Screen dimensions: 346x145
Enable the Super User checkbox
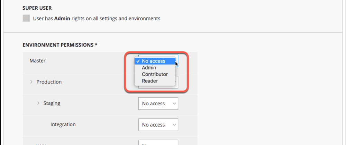coord(26,19)
